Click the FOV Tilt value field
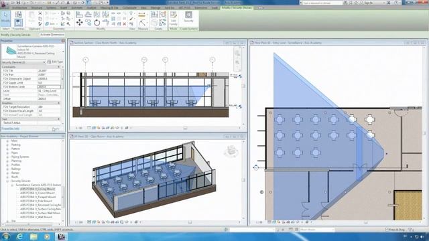The image size is (429, 241). [x=49, y=71]
